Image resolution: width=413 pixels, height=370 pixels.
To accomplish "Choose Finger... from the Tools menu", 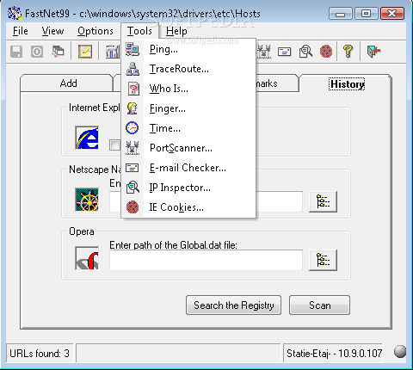I will pos(188,108).
